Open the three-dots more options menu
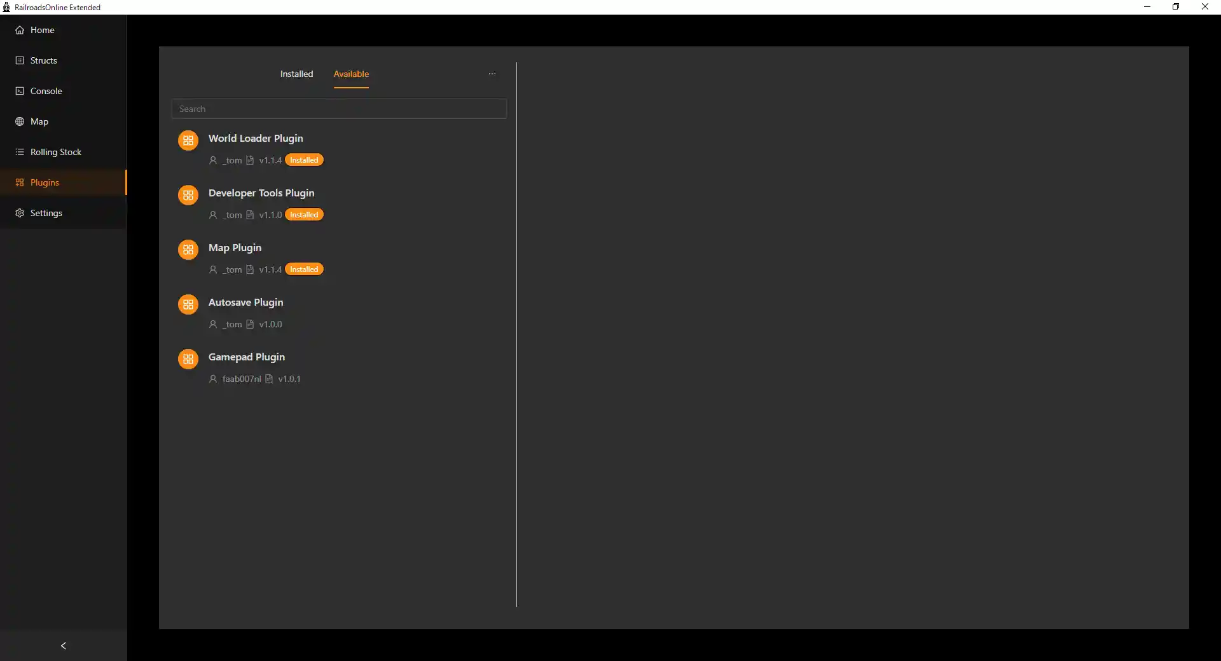Screen dimensions: 1221x661 coord(492,74)
